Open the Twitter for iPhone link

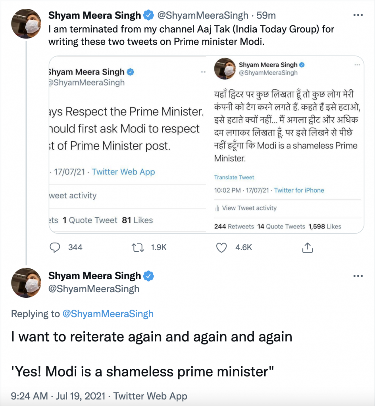point(299,190)
